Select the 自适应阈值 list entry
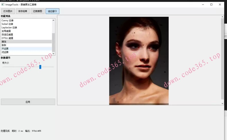Image resolution: width=227 pixels, height=140 pixels. pos(7,34)
